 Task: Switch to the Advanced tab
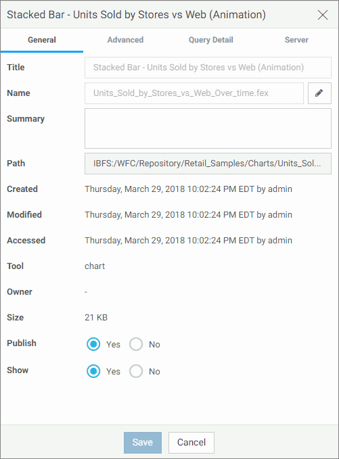tap(125, 40)
